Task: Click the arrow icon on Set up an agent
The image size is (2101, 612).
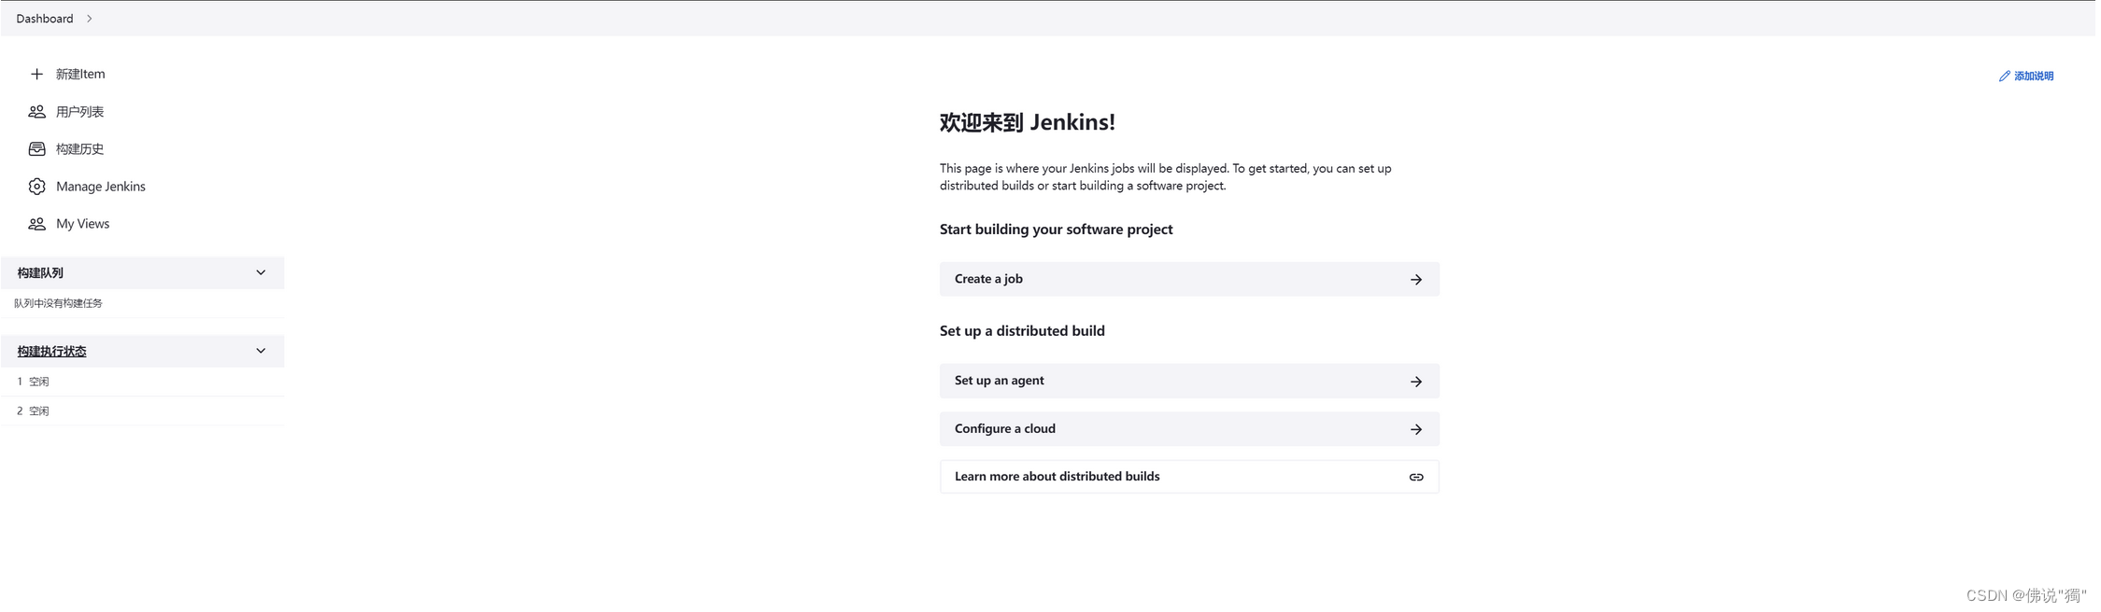Action: click(x=1416, y=382)
